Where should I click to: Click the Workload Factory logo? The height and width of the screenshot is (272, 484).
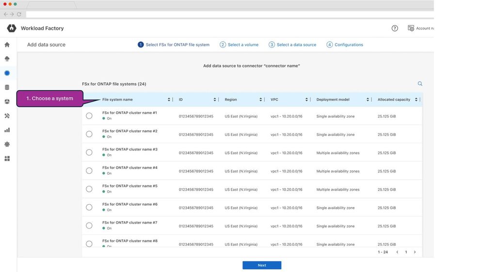click(12, 29)
